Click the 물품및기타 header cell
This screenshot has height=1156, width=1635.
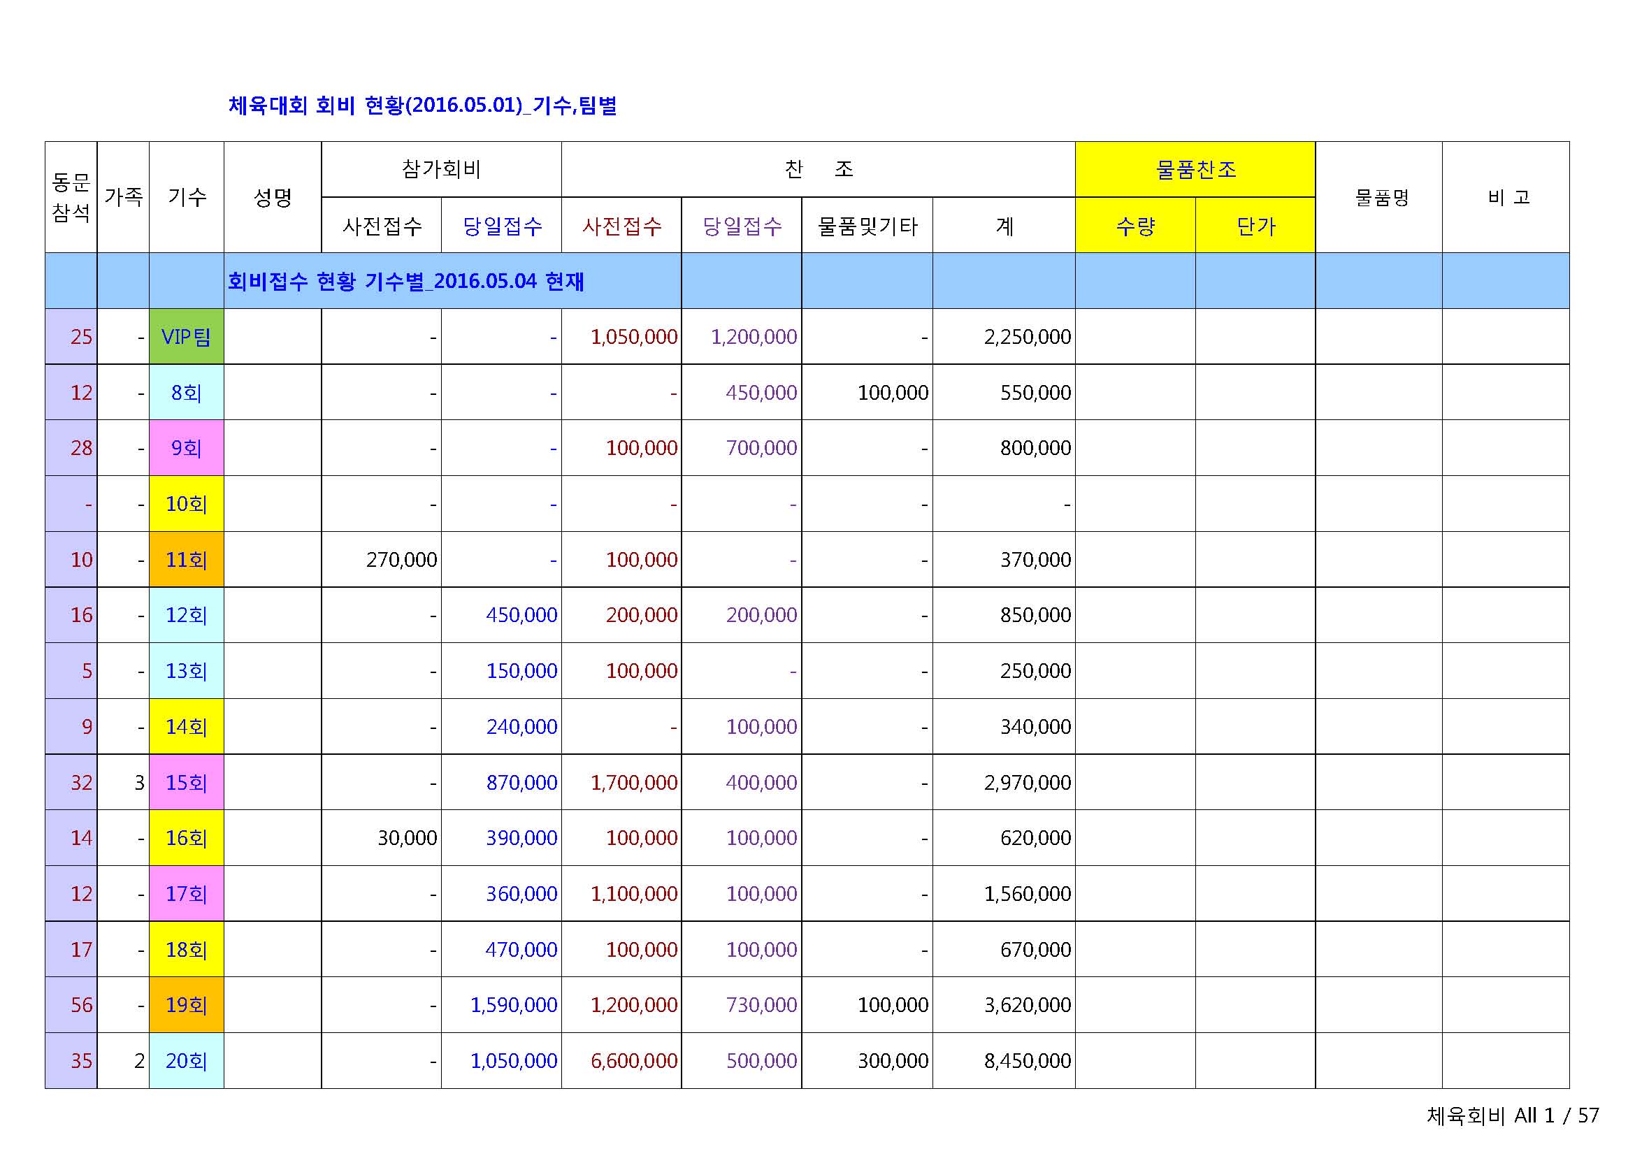[x=867, y=225]
